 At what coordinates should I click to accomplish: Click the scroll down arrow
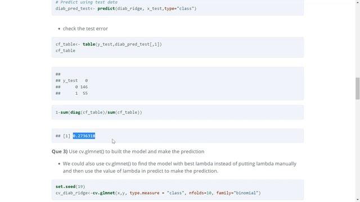pyautogui.click(x=358, y=200)
